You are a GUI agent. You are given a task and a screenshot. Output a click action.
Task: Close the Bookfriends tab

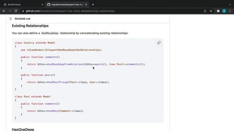click(42, 5)
